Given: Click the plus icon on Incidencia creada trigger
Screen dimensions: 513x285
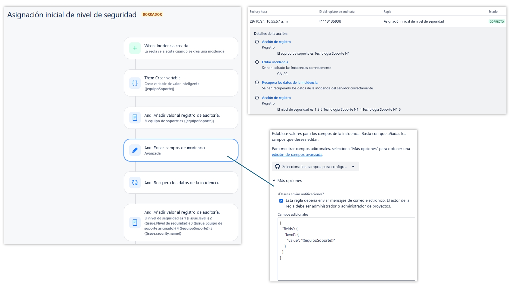Looking at the screenshot, I should point(135,48).
